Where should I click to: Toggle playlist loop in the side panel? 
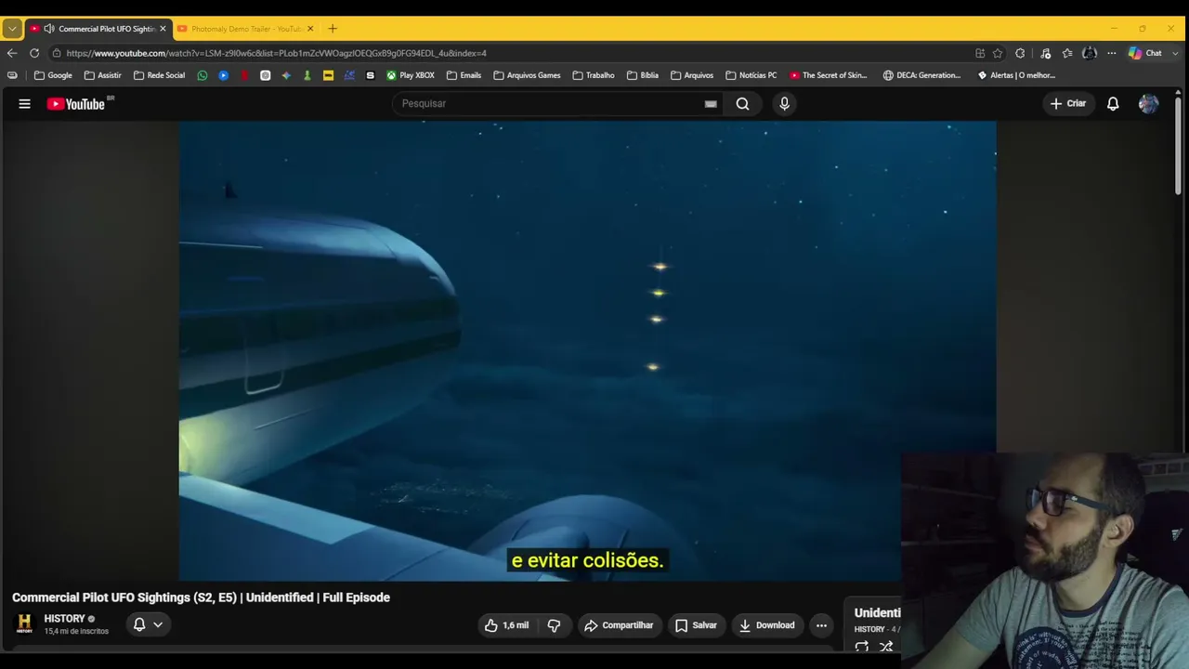[x=862, y=647]
